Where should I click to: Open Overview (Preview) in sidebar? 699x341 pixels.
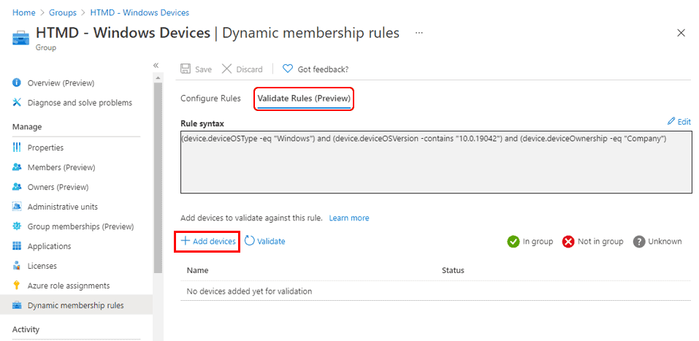coord(61,83)
